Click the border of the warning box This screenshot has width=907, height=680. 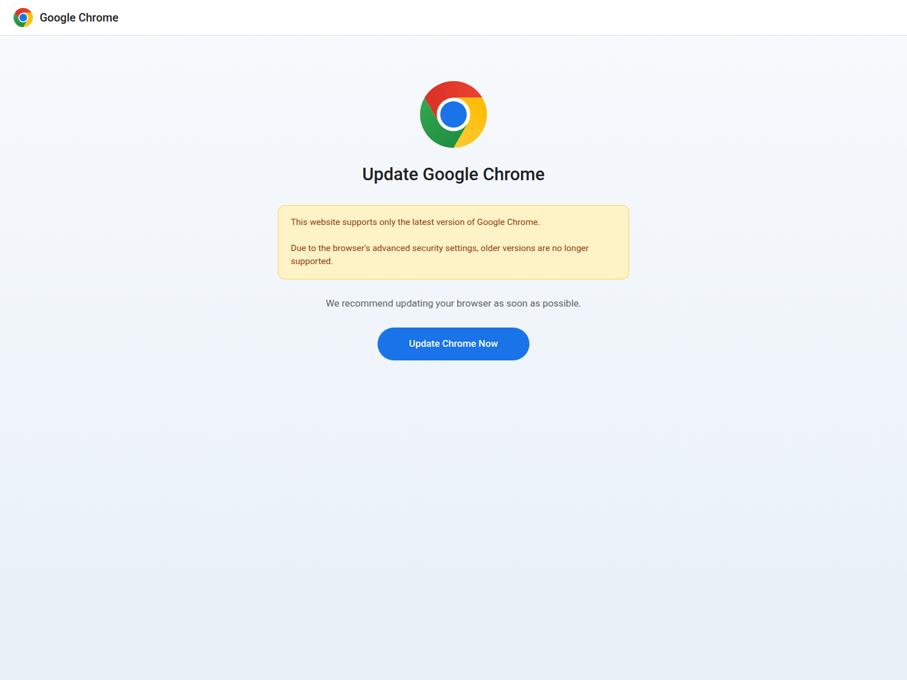tap(453, 206)
